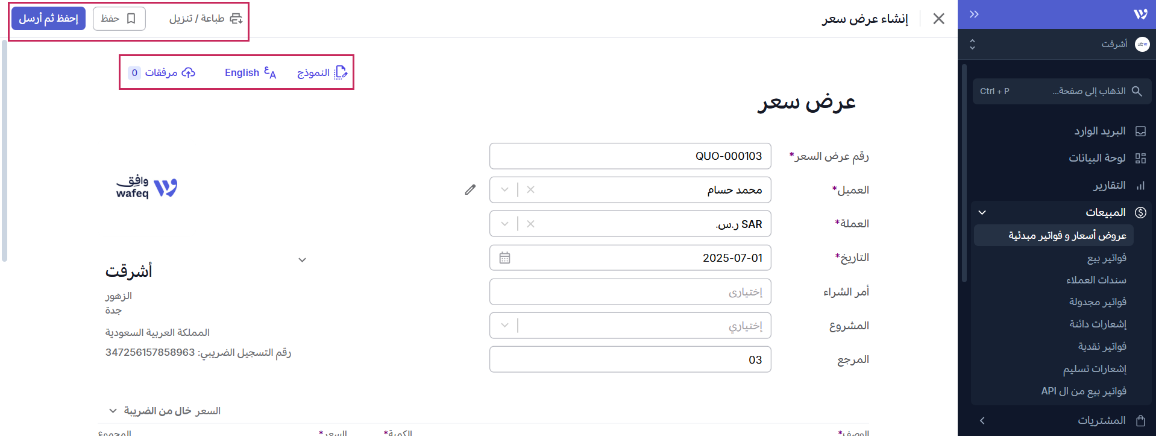Image resolution: width=1156 pixels, height=436 pixels.
Task: Collapse the sidebar with double-arrow icon
Action: click(x=974, y=14)
